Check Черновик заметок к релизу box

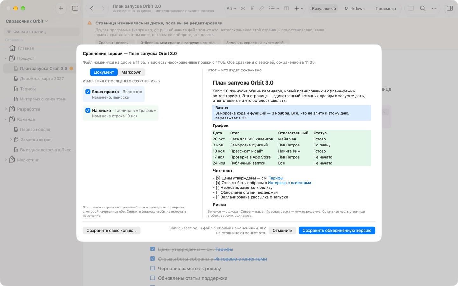pos(153,268)
